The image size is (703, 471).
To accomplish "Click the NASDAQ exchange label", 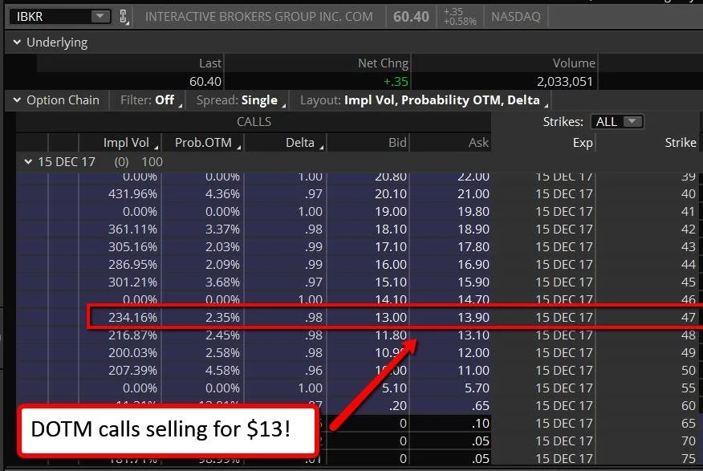I will point(515,17).
